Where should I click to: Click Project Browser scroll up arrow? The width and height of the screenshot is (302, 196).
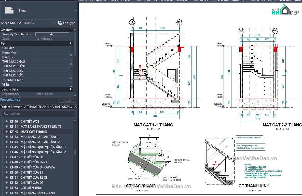[75, 121]
